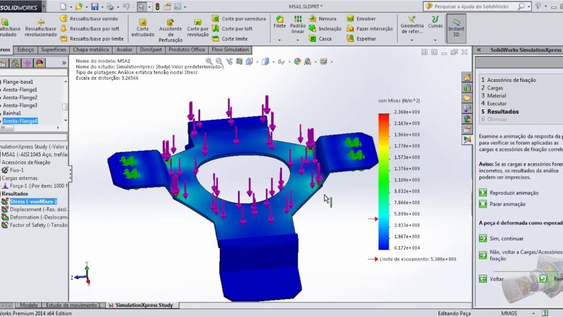Click the help search input field
The height and width of the screenshot is (317, 563).
pyautogui.click(x=471, y=7)
